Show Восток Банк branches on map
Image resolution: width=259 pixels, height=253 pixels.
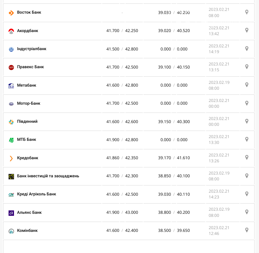[x=247, y=12]
